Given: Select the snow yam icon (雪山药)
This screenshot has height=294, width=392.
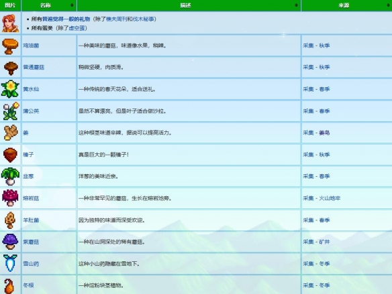Looking at the screenshot, I should [x=10, y=263].
